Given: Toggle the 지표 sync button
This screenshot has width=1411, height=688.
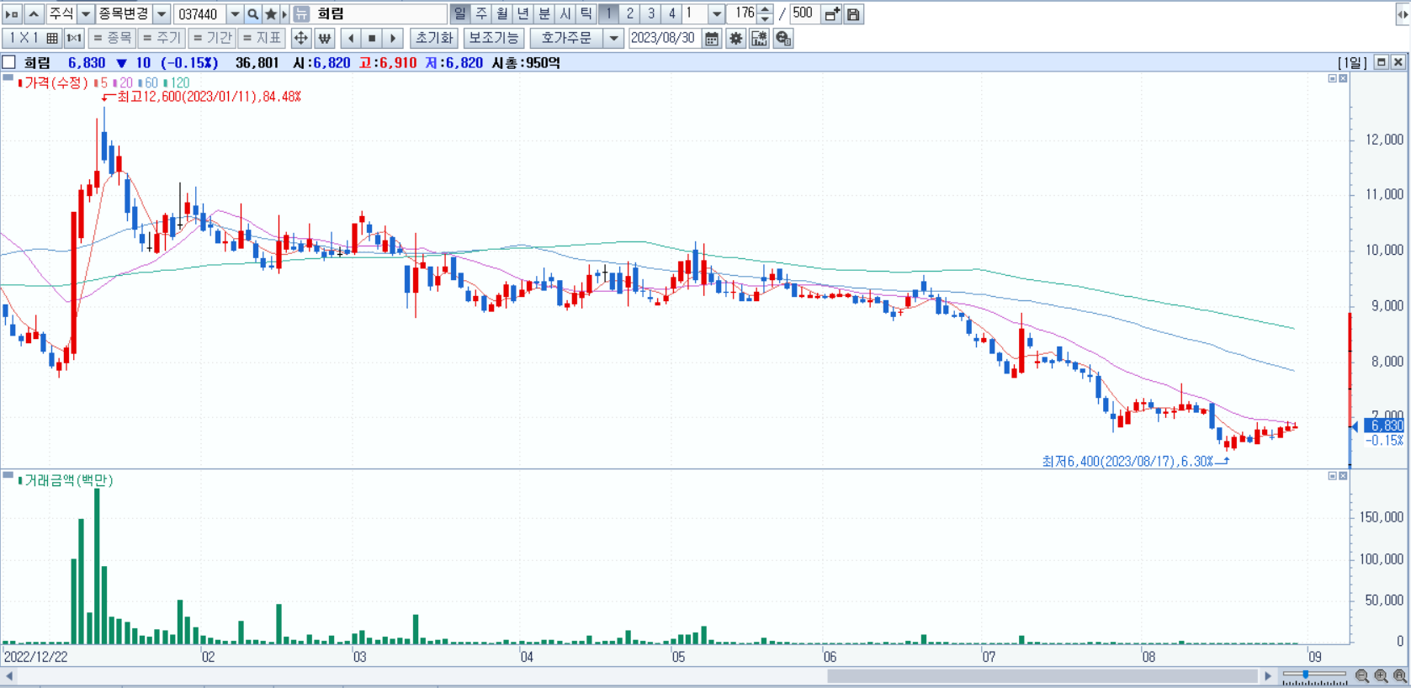Looking at the screenshot, I should pyautogui.click(x=262, y=38).
